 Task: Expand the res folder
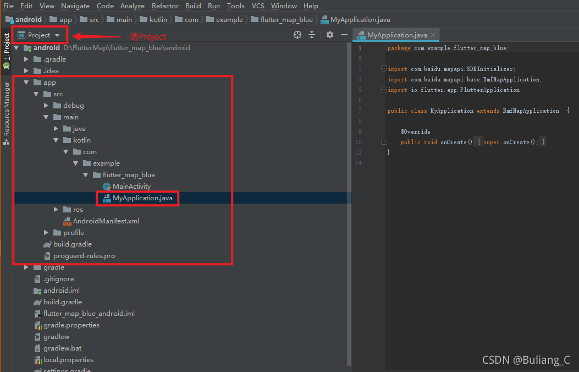point(56,210)
